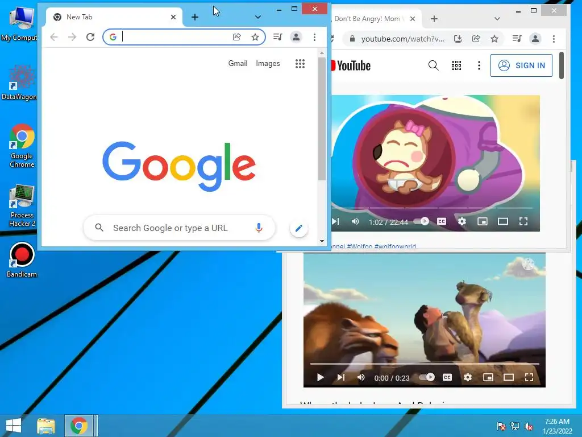Open settings gear in 0:23 video player
This screenshot has height=437, width=582.
(x=468, y=378)
